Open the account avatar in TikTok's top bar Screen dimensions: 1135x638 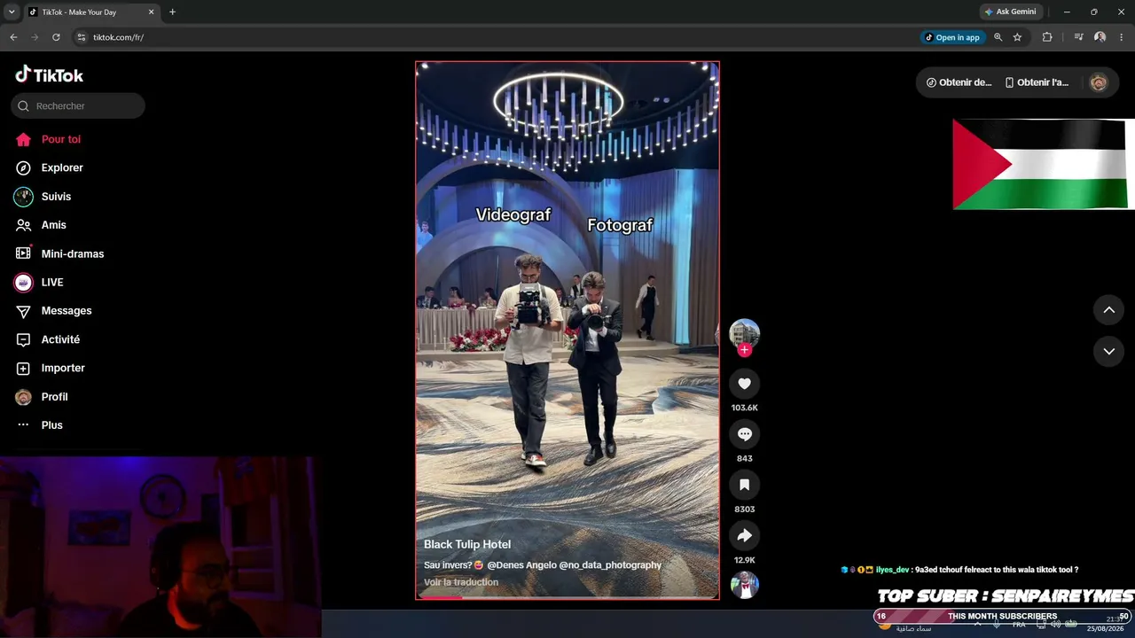pos(1099,82)
